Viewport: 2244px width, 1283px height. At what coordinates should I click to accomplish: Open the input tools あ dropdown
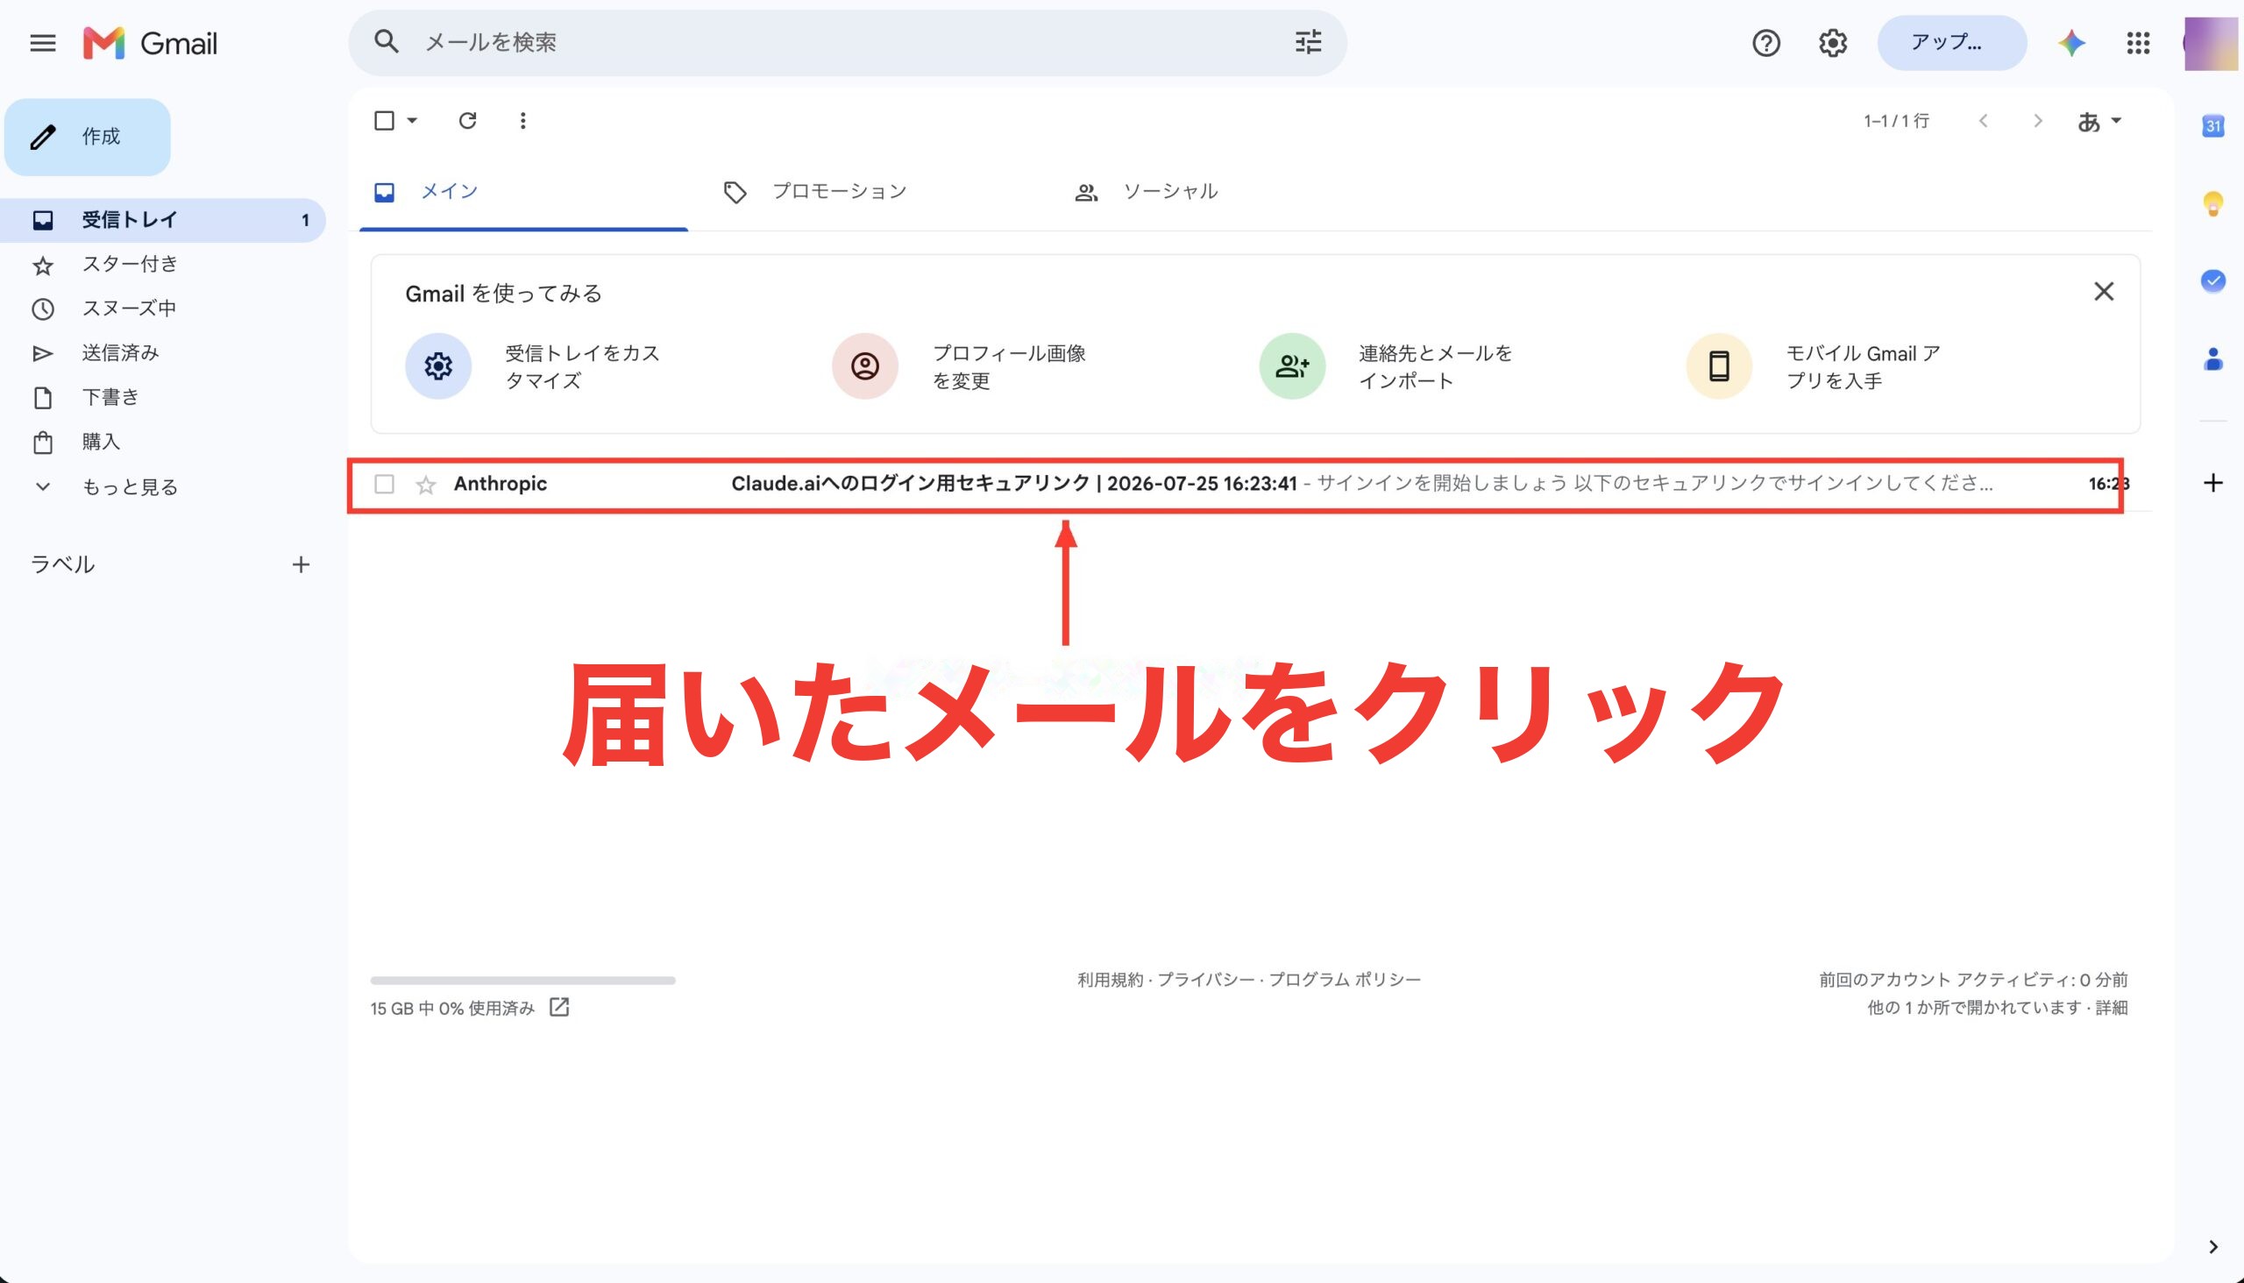click(x=2098, y=121)
